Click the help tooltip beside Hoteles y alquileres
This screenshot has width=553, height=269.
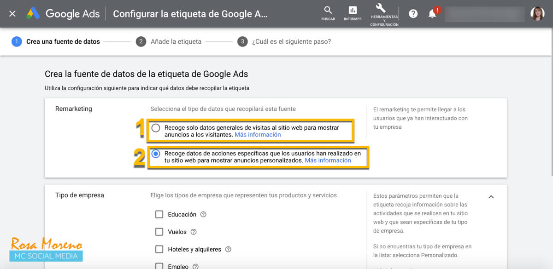point(228,249)
